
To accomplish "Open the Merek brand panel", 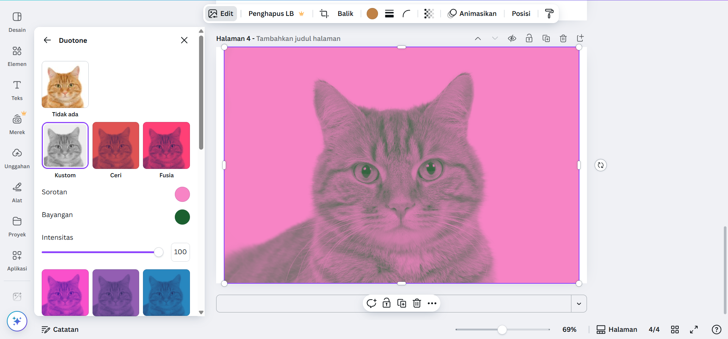I will pyautogui.click(x=17, y=125).
